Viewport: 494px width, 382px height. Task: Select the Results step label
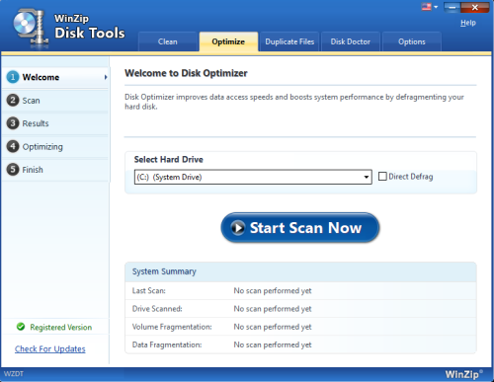pos(36,123)
